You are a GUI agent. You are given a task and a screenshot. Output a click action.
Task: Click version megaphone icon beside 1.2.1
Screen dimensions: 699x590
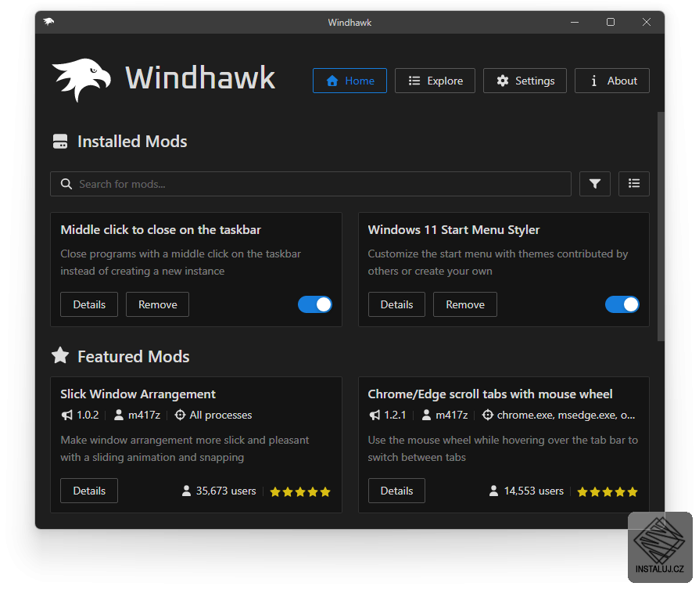tap(375, 415)
